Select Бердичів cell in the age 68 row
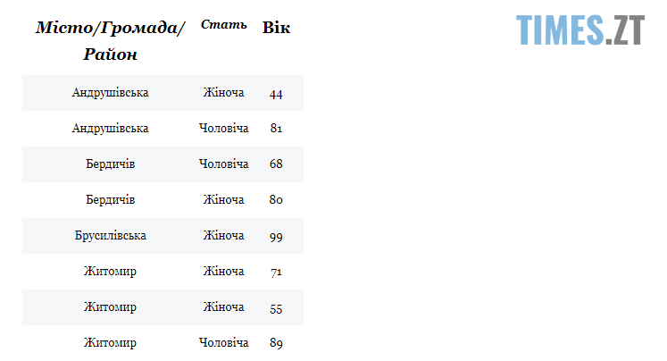The height and width of the screenshot is (361, 667). [111, 164]
